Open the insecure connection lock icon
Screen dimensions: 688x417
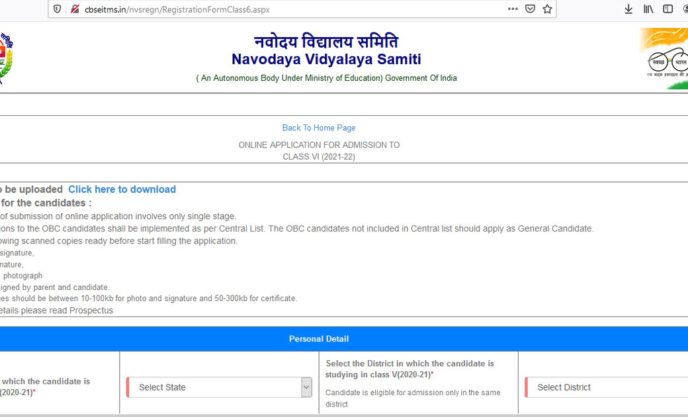coord(75,9)
